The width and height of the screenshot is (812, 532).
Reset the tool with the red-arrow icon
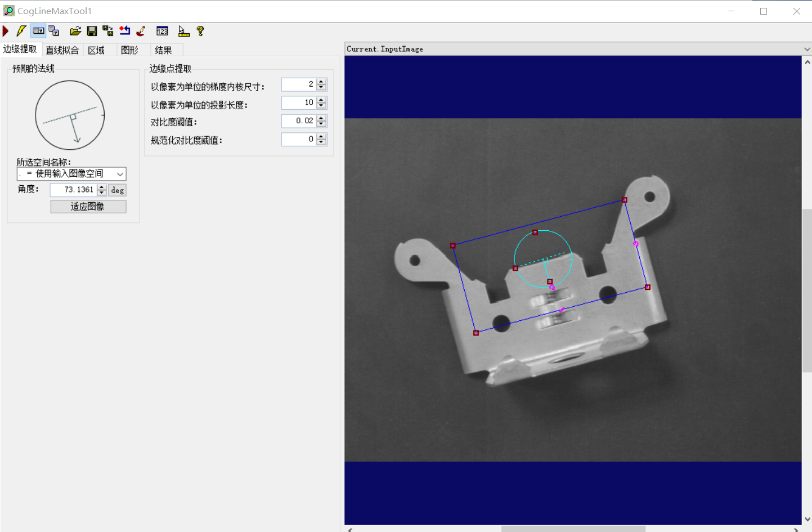click(x=124, y=31)
